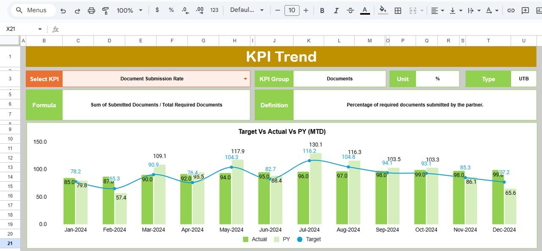Increase font size with plus button
Screen dimensions: 542x251
(x=306, y=11)
